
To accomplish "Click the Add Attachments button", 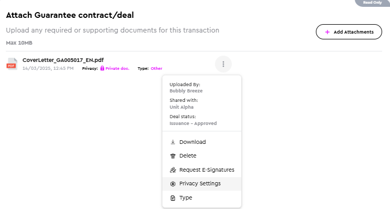I will click(348, 32).
